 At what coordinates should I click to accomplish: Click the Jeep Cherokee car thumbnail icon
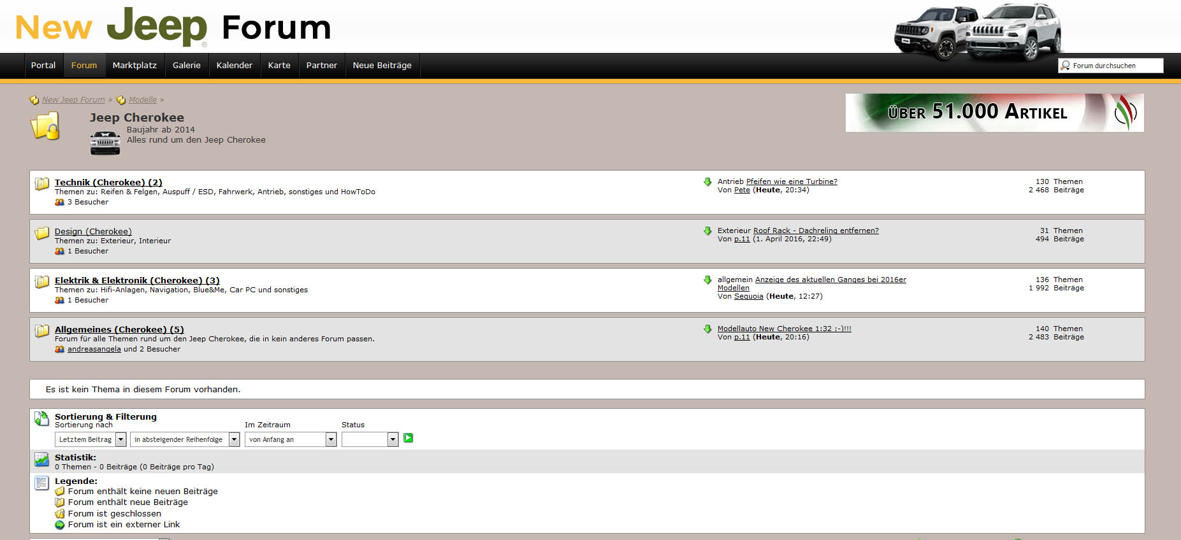(105, 143)
